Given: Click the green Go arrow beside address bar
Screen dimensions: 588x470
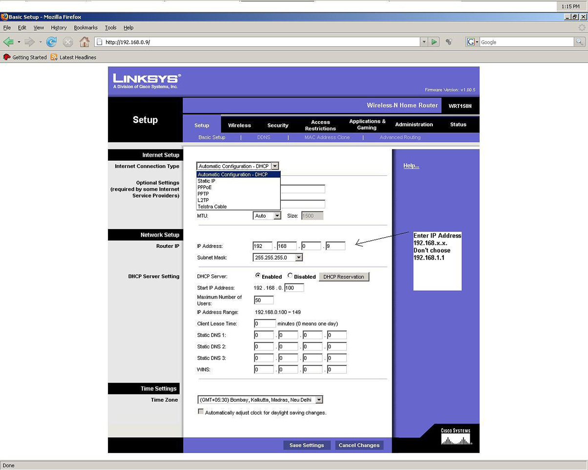Looking at the screenshot, I should (x=434, y=42).
